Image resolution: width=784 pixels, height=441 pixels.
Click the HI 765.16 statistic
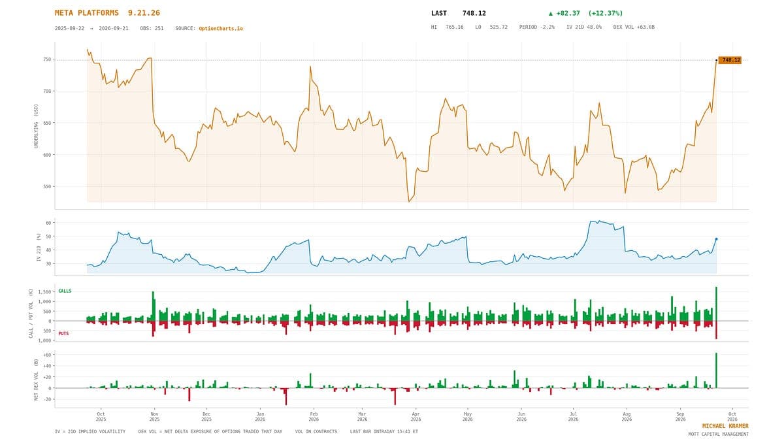(x=447, y=27)
